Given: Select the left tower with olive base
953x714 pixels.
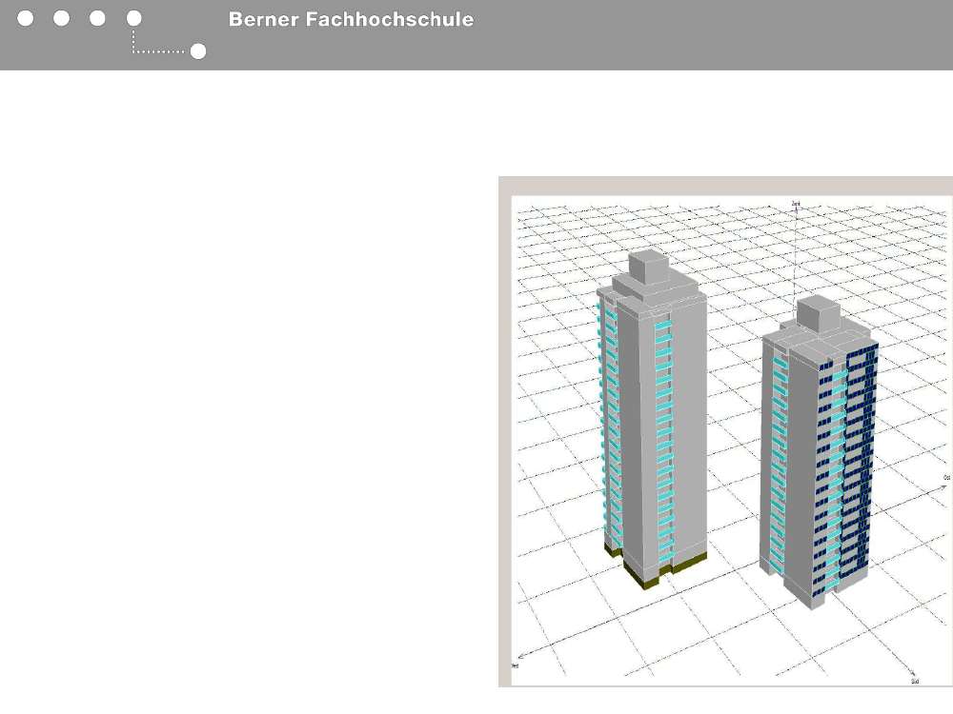Looking at the screenshot, I should click(652, 419).
